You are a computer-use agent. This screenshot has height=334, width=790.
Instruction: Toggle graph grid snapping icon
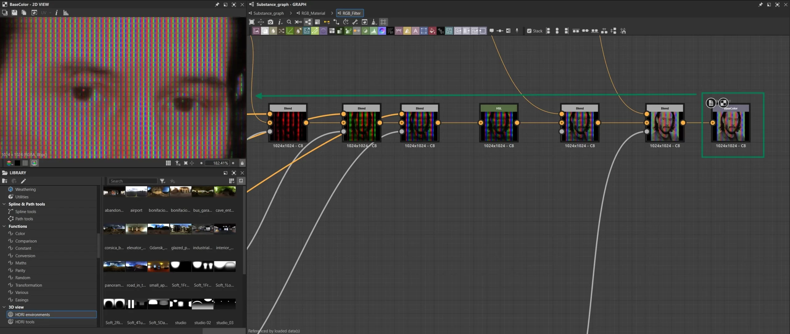coord(383,22)
